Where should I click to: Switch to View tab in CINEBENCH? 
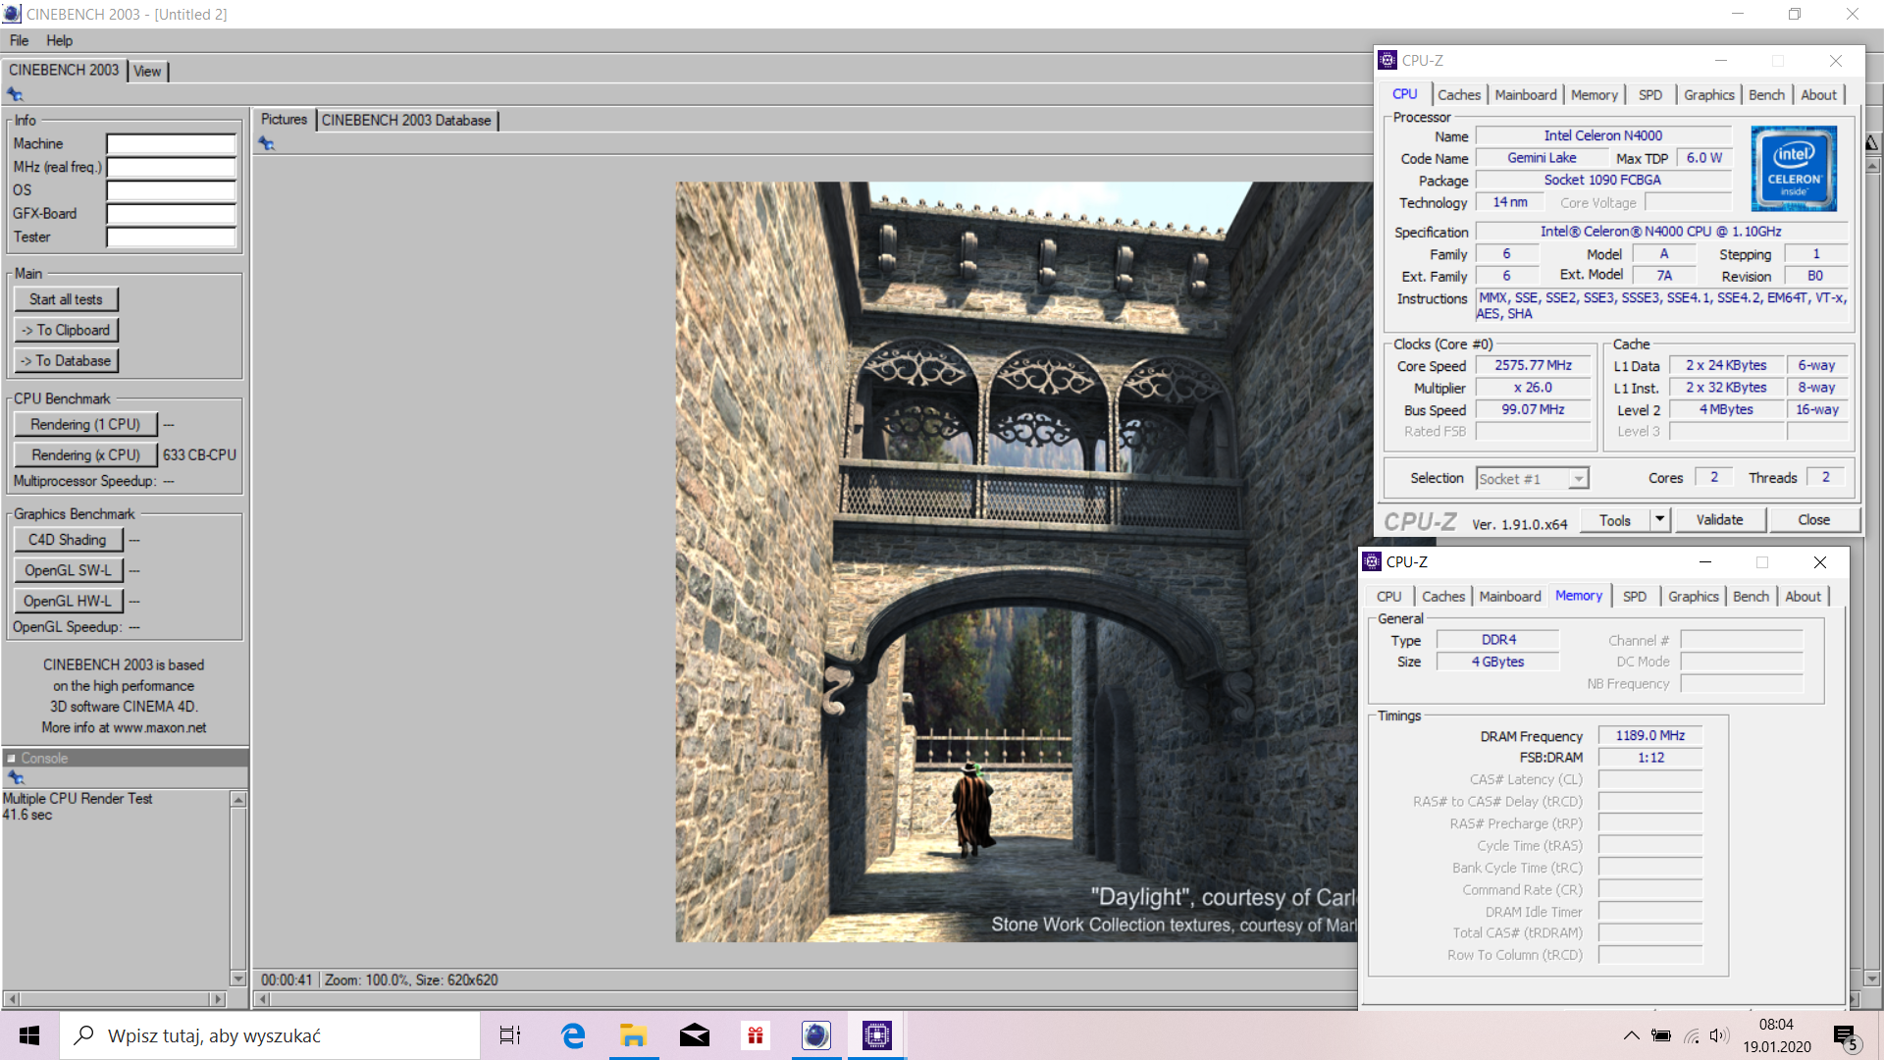coord(147,71)
